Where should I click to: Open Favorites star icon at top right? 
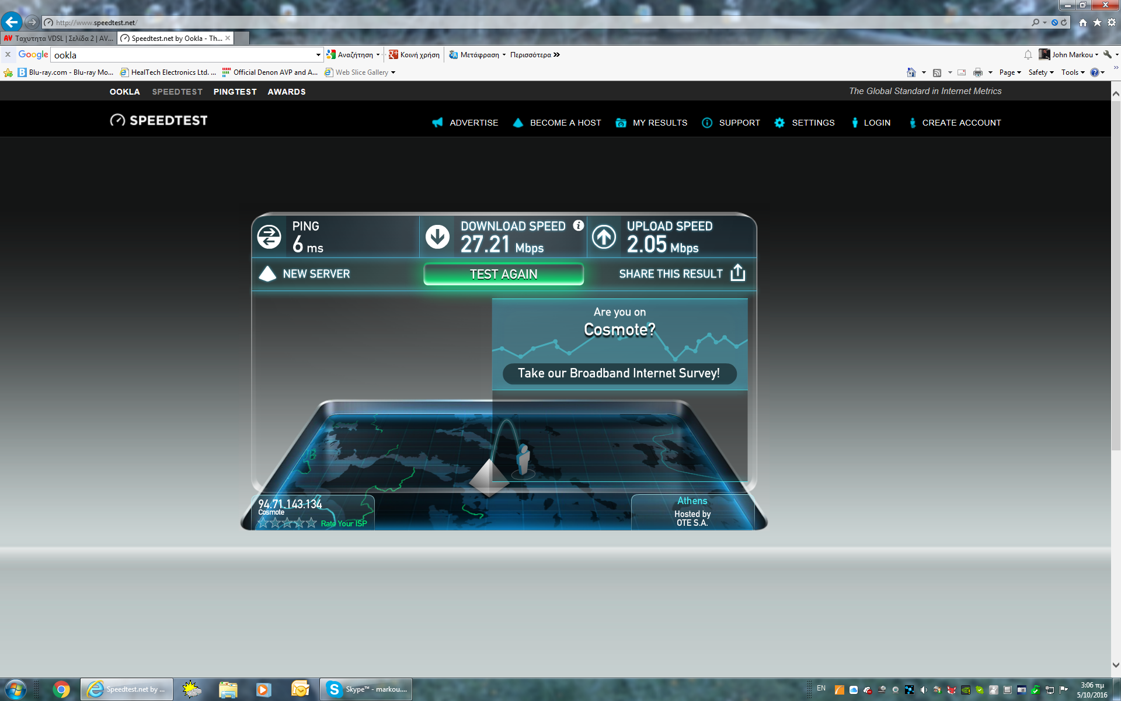click(1097, 22)
